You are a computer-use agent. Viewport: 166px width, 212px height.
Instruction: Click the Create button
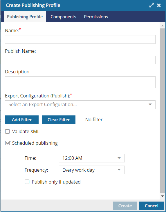click(125, 206)
